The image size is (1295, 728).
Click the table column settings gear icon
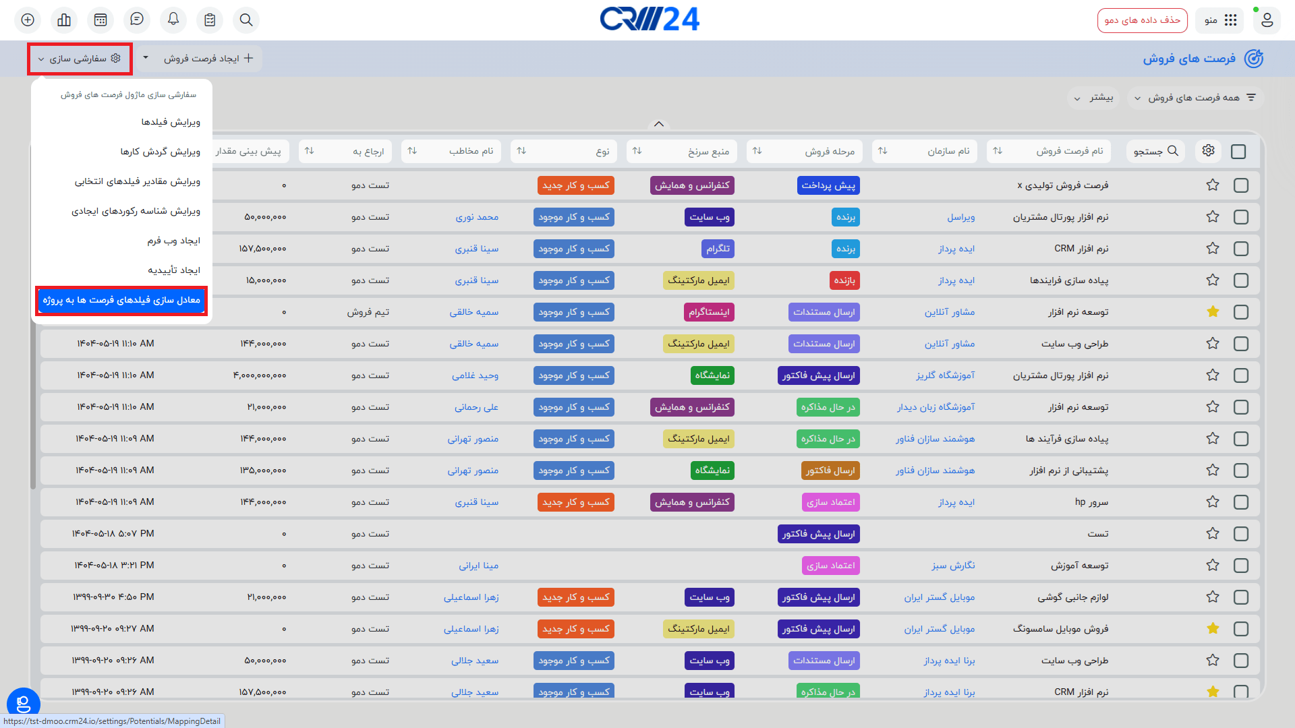point(1208,150)
